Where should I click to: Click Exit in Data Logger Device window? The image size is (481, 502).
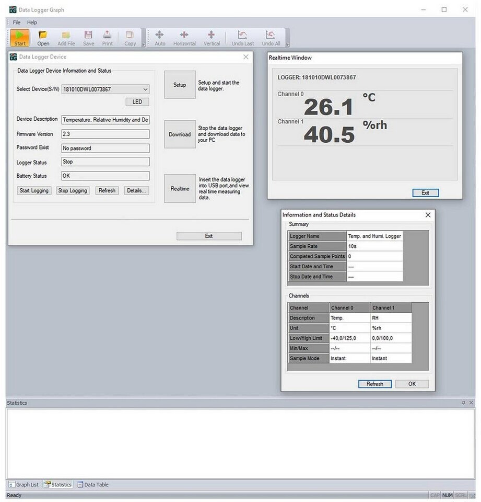click(209, 236)
